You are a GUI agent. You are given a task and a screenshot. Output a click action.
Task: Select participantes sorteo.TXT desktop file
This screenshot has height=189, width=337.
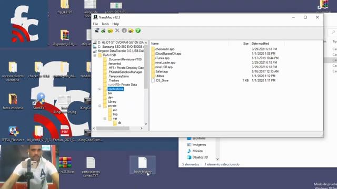pos(91,167)
